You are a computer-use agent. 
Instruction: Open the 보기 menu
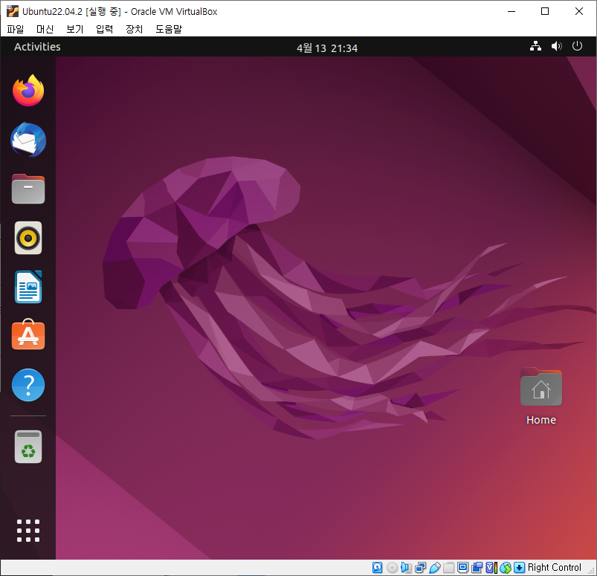point(74,29)
